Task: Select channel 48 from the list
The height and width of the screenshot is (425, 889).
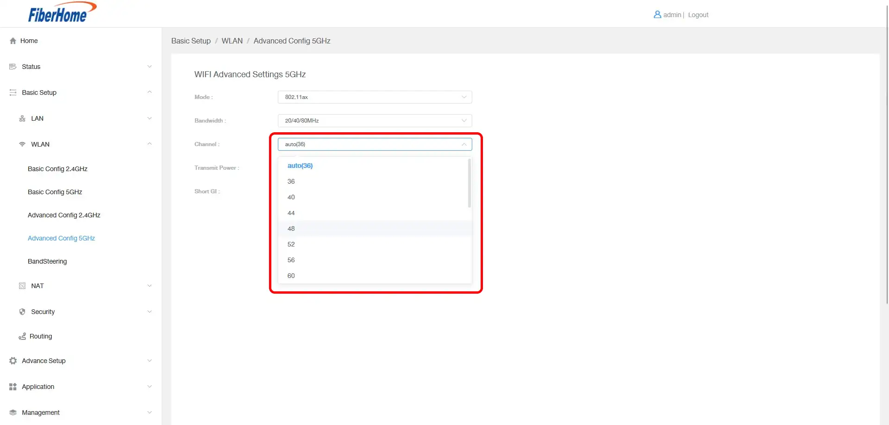Action: coord(291,228)
